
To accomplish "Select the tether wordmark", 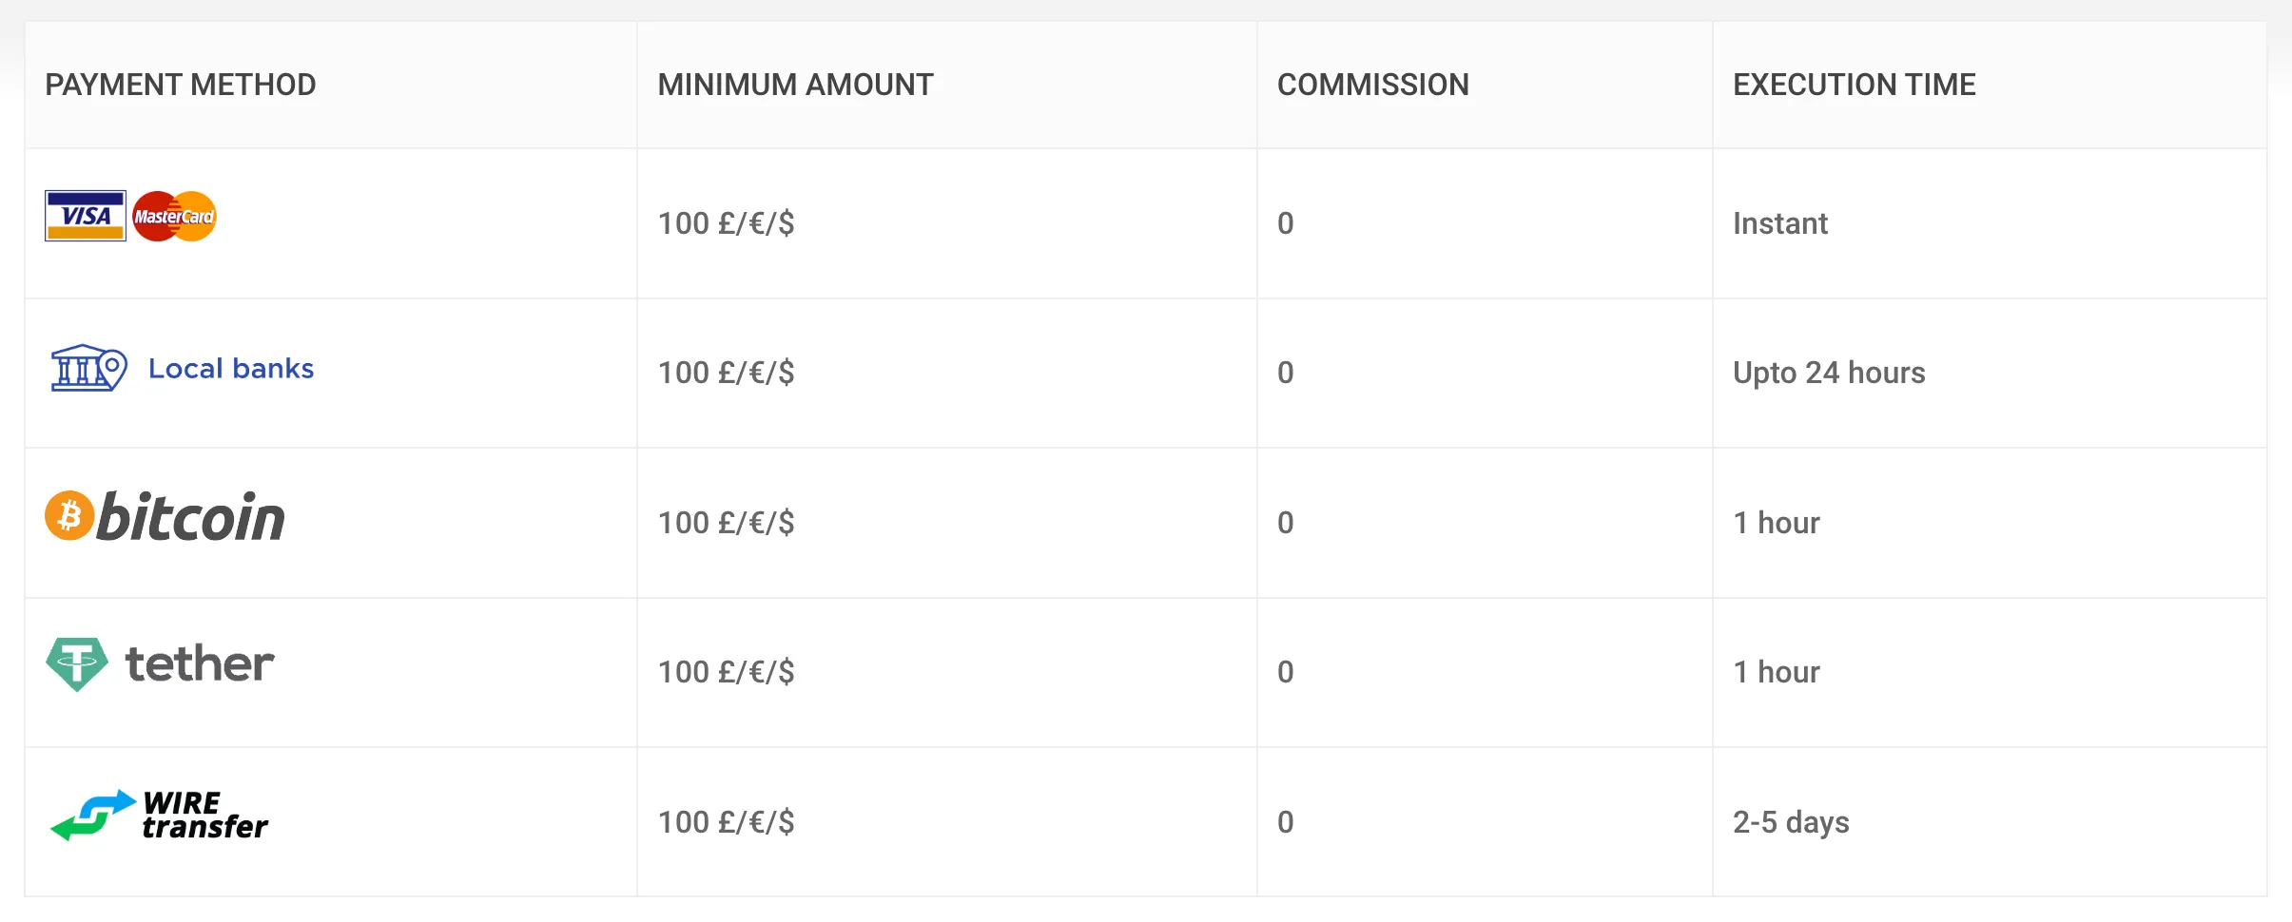I will (x=200, y=663).
